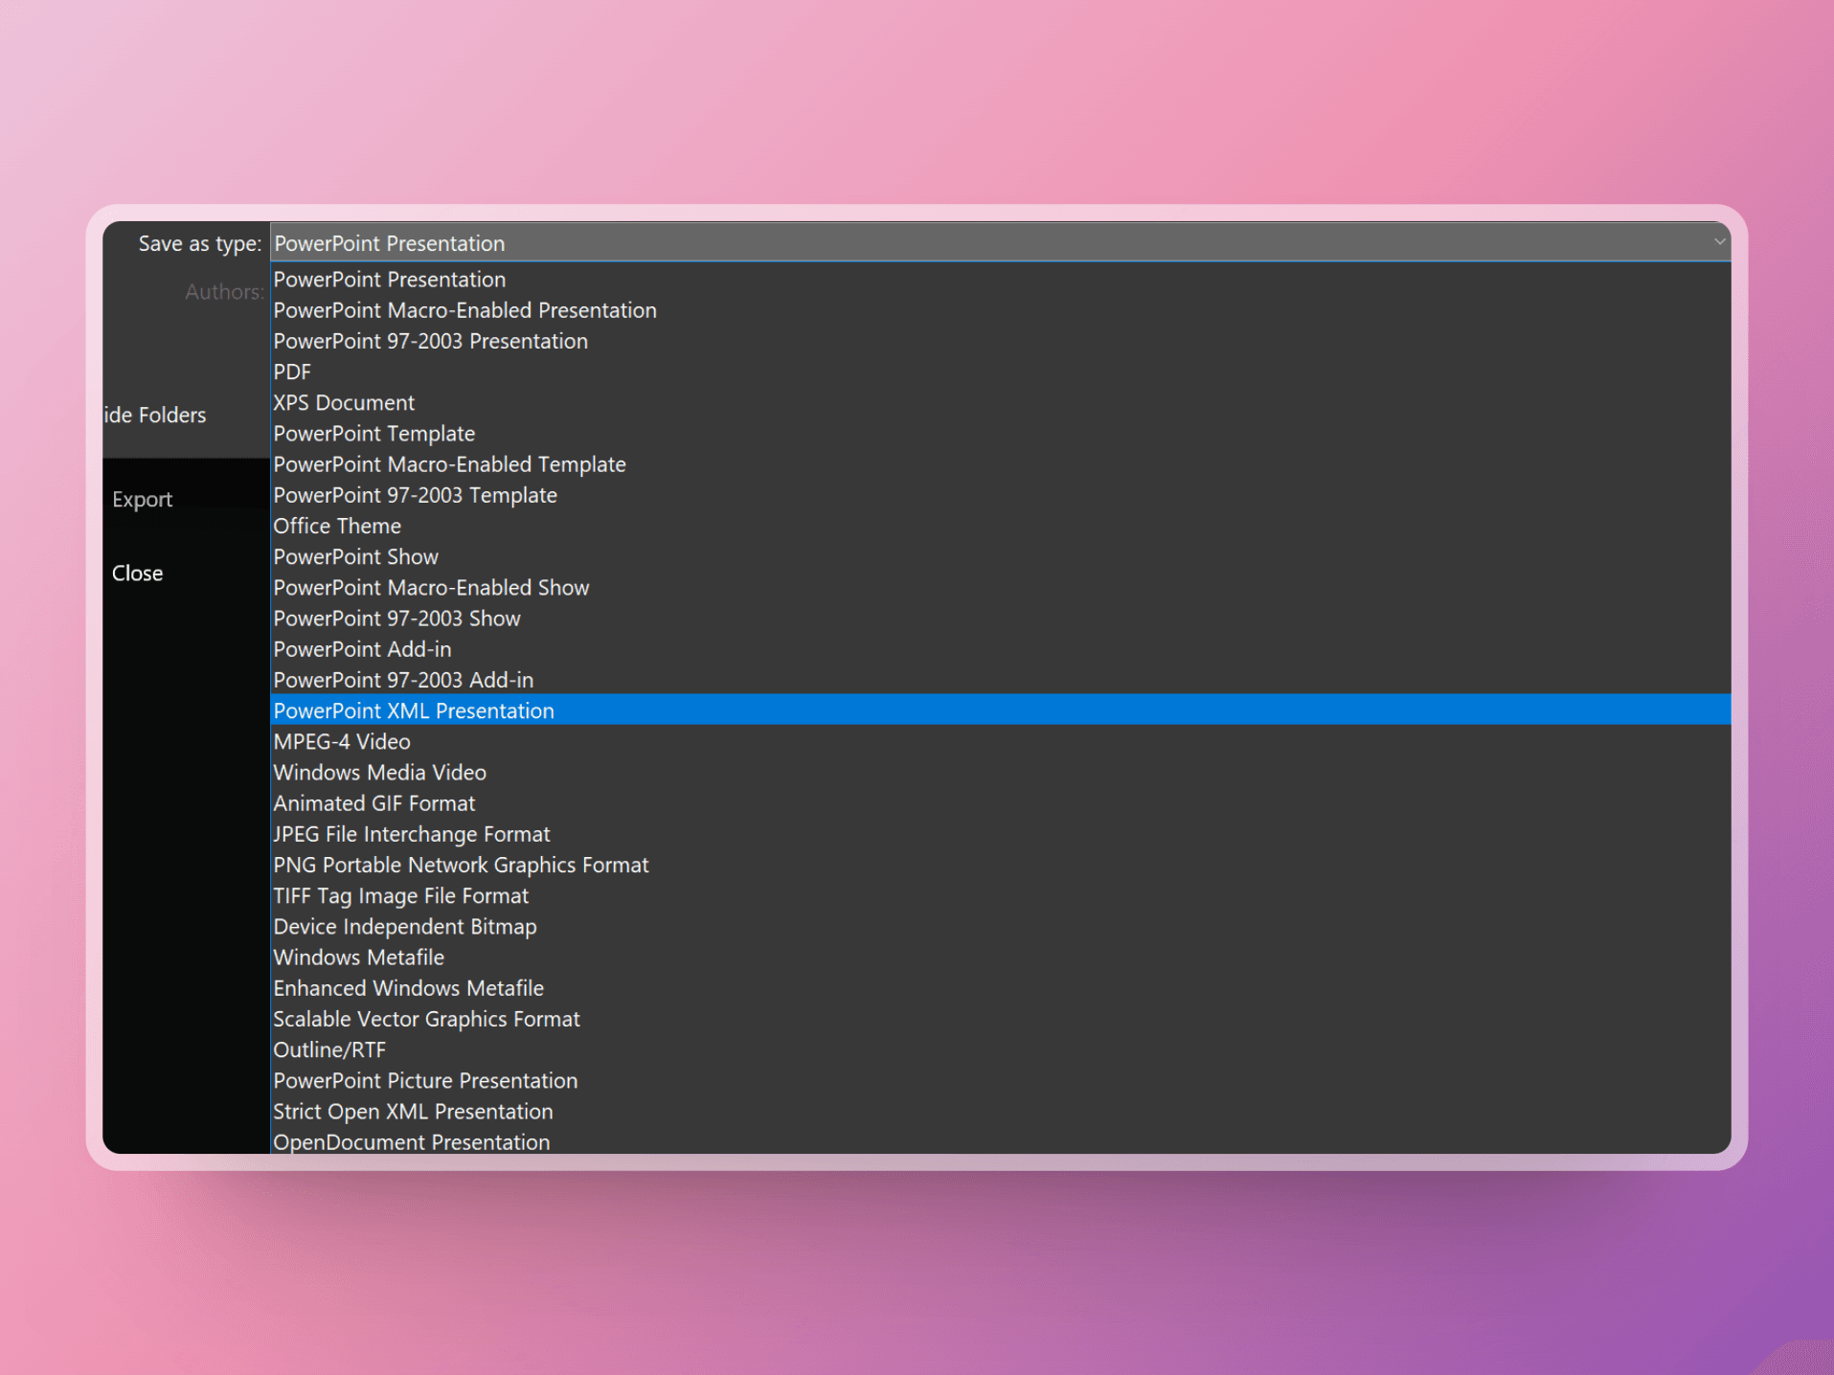The image size is (1834, 1375).
Task: Choose Enhanced Windows Metafile
Action: [1000, 988]
